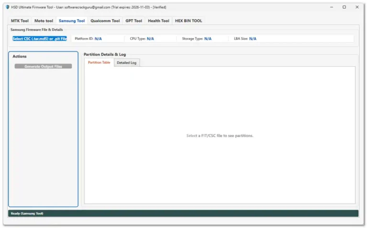
Task: Open the Health Tool tab
Action: click(x=159, y=21)
